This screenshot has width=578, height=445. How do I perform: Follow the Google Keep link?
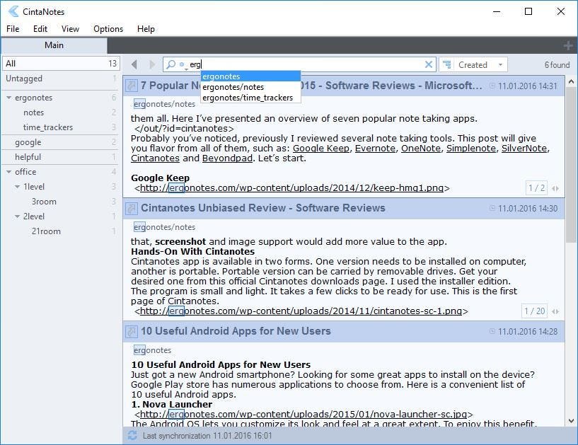click(x=320, y=148)
